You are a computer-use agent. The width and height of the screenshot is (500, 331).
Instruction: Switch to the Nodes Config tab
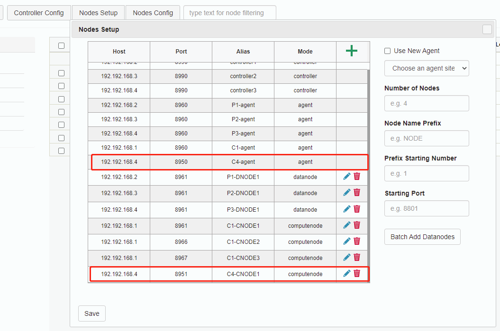tap(153, 13)
